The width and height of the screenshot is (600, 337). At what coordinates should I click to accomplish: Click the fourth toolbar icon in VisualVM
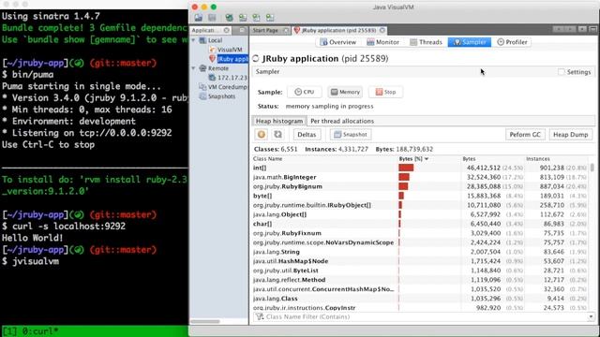pyautogui.click(x=243, y=18)
